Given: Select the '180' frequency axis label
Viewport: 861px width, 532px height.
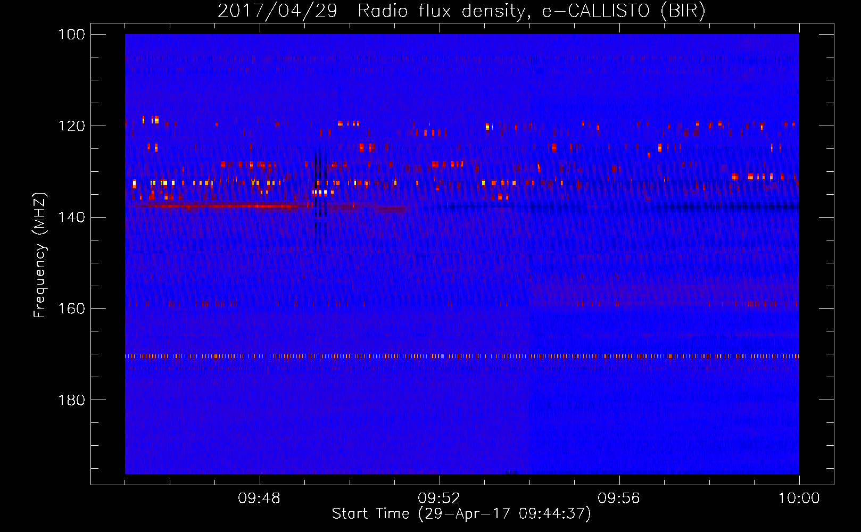Looking at the screenshot, I should click(71, 400).
